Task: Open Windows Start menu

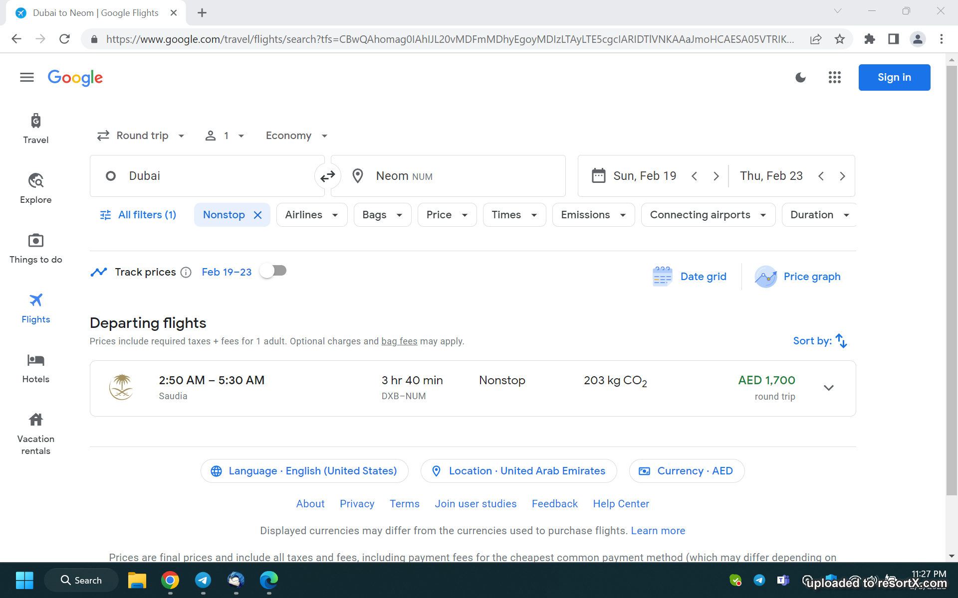Action: (x=24, y=580)
